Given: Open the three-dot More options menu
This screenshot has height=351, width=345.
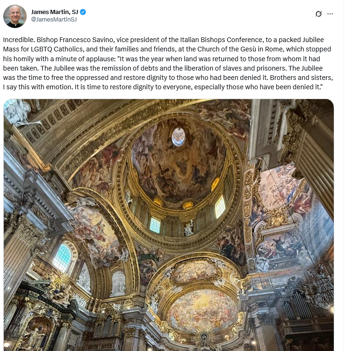Looking at the screenshot, I should click(330, 14).
